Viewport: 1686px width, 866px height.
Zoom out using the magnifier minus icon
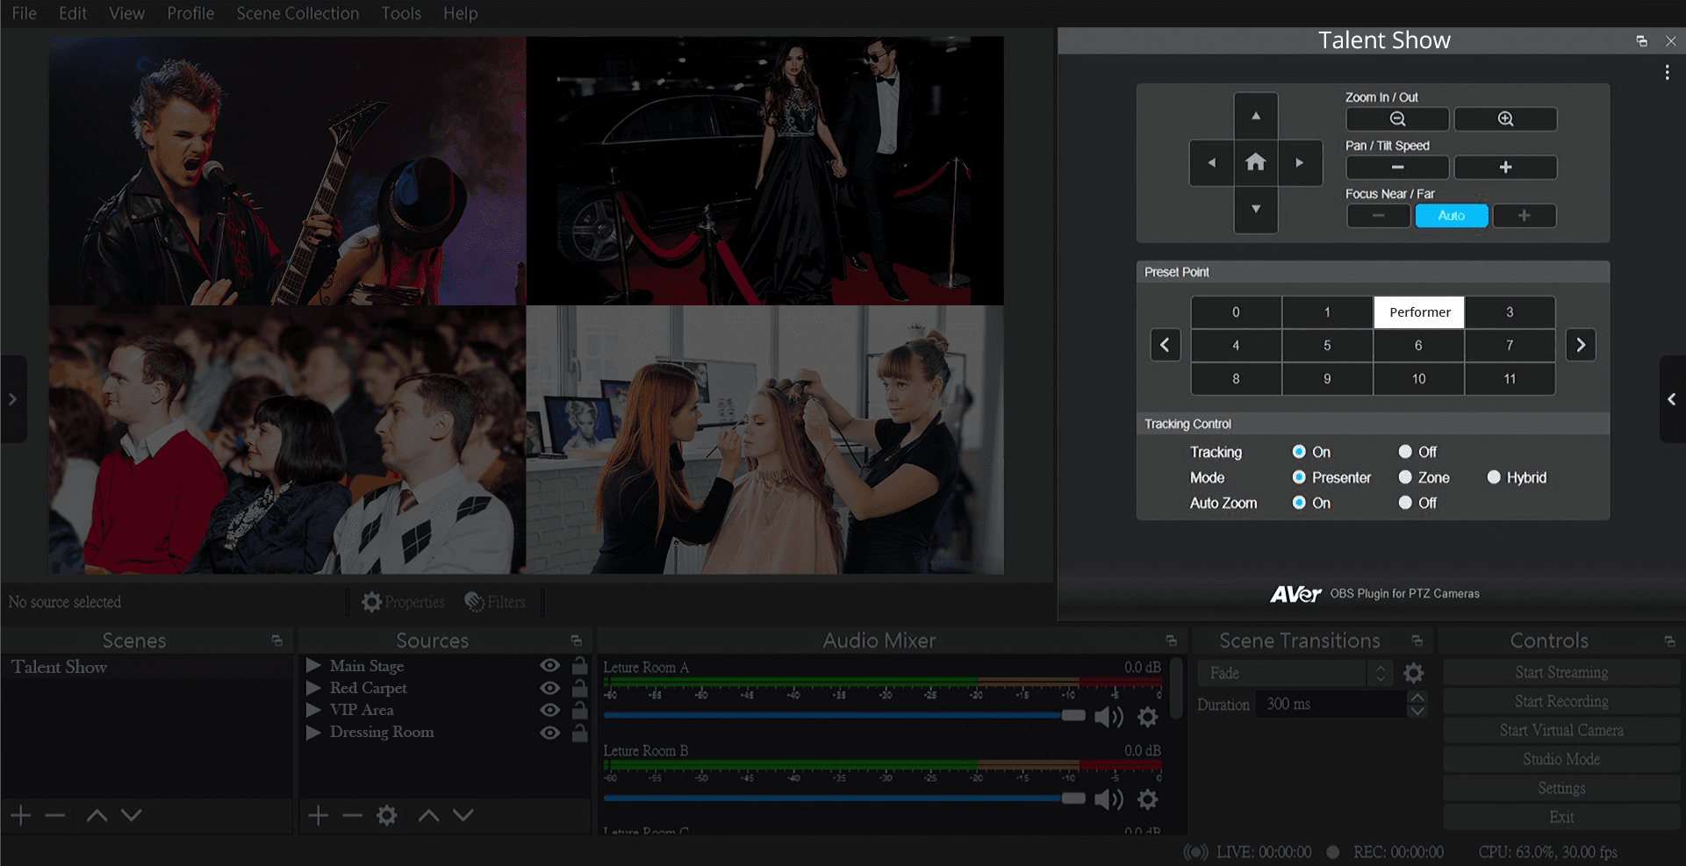pyautogui.click(x=1397, y=119)
